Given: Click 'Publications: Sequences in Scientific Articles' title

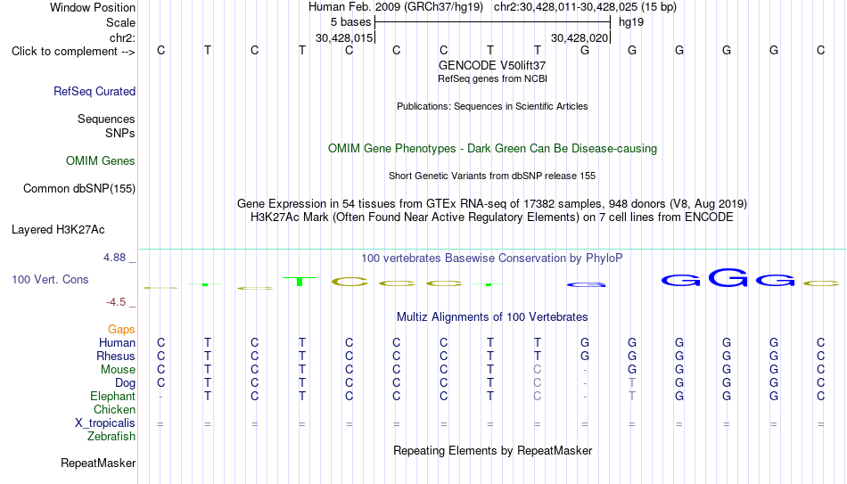Looking at the screenshot, I should [492, 106].
